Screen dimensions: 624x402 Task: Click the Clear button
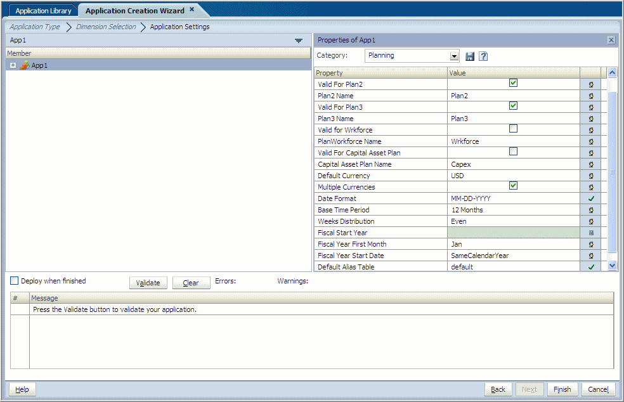191,283
